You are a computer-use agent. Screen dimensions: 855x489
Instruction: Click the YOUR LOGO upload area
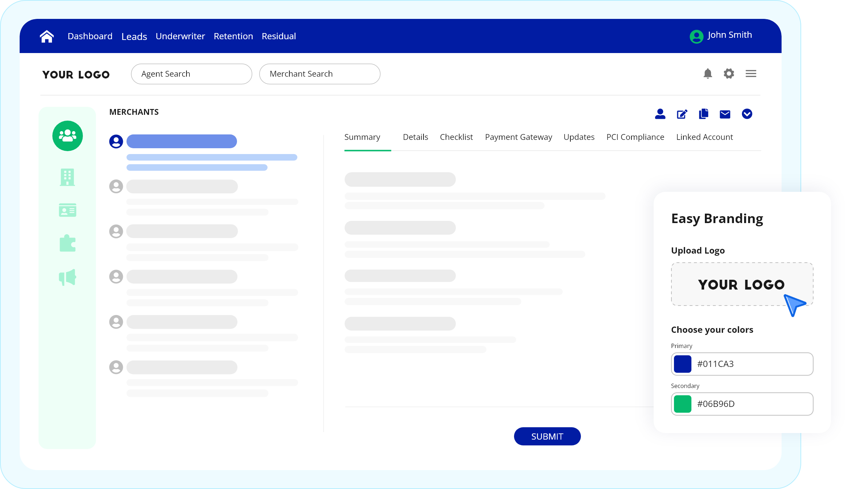coord(742,284)
